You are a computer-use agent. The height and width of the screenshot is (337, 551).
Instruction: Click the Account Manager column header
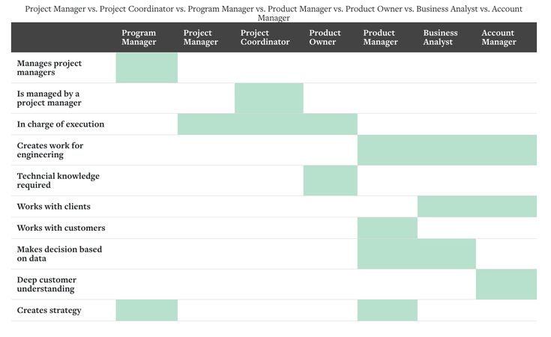499,37
